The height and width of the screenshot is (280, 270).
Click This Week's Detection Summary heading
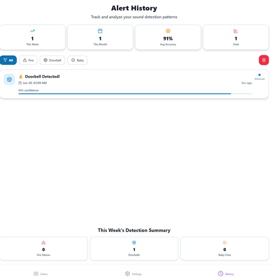click(x=134, y=230)
